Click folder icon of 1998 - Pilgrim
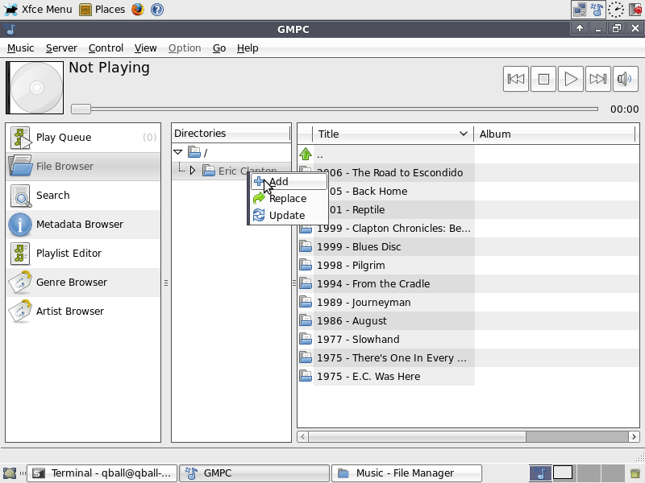 (x=306, y=266)
